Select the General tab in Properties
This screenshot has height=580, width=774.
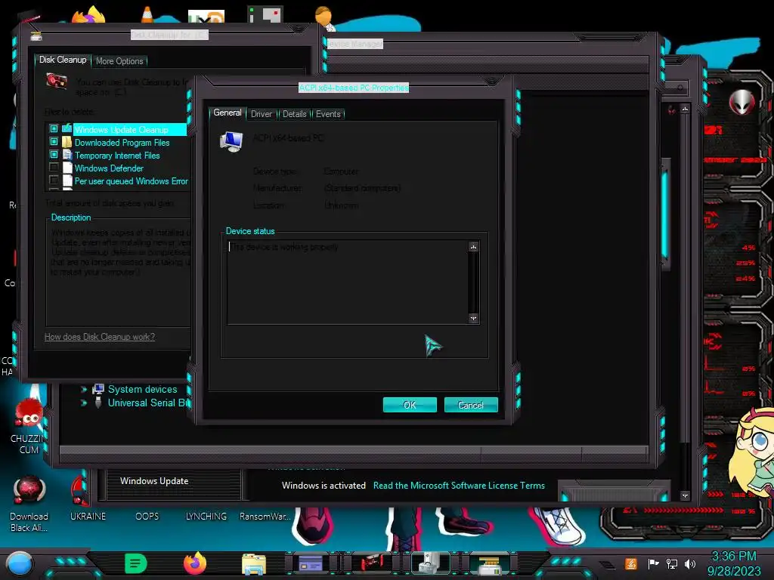[x=227, y=113]
